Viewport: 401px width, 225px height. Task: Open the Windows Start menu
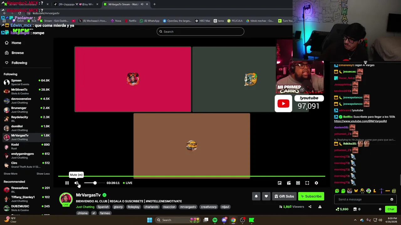[149, 220]
